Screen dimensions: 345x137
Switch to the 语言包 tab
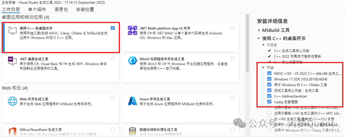point(61,10)
